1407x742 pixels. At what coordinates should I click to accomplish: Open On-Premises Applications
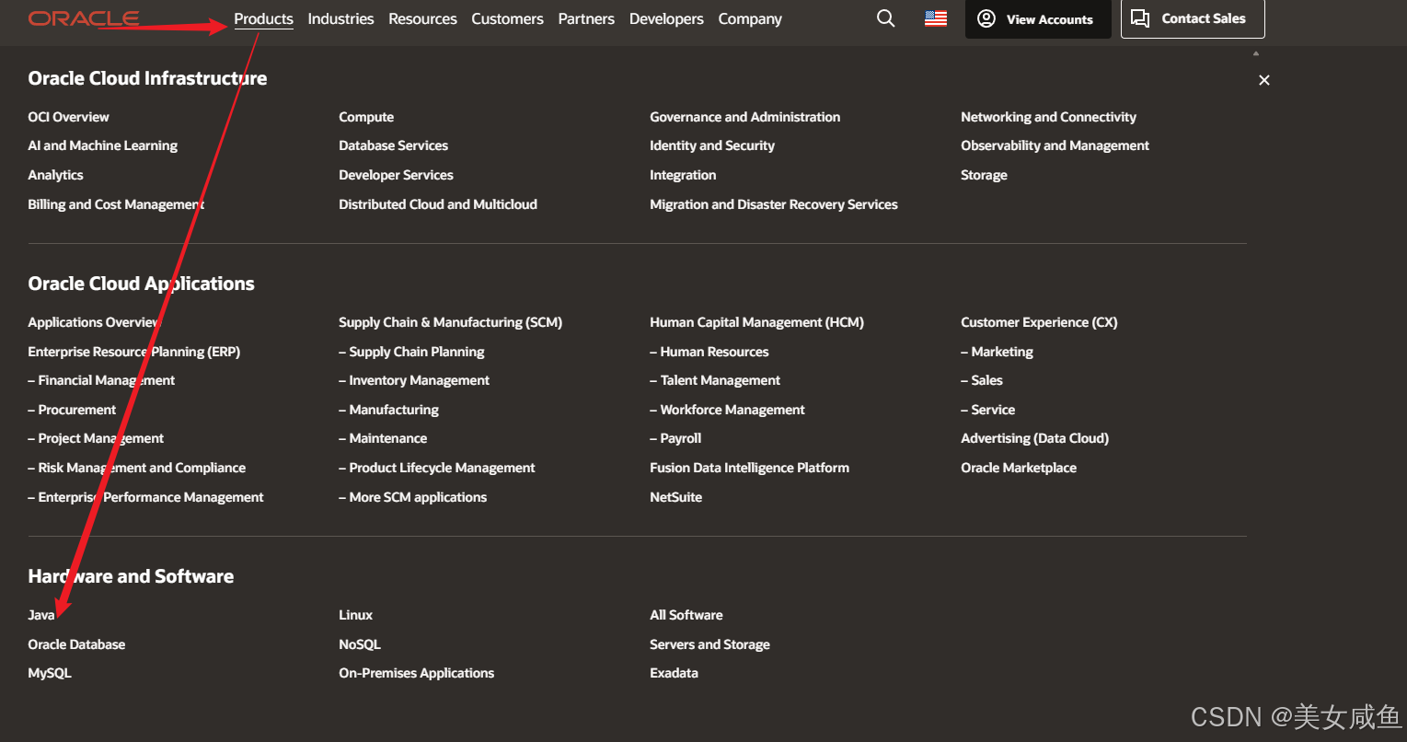[416, 673]
